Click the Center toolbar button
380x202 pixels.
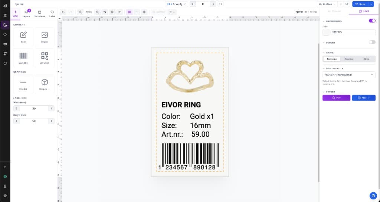(158, 12)
